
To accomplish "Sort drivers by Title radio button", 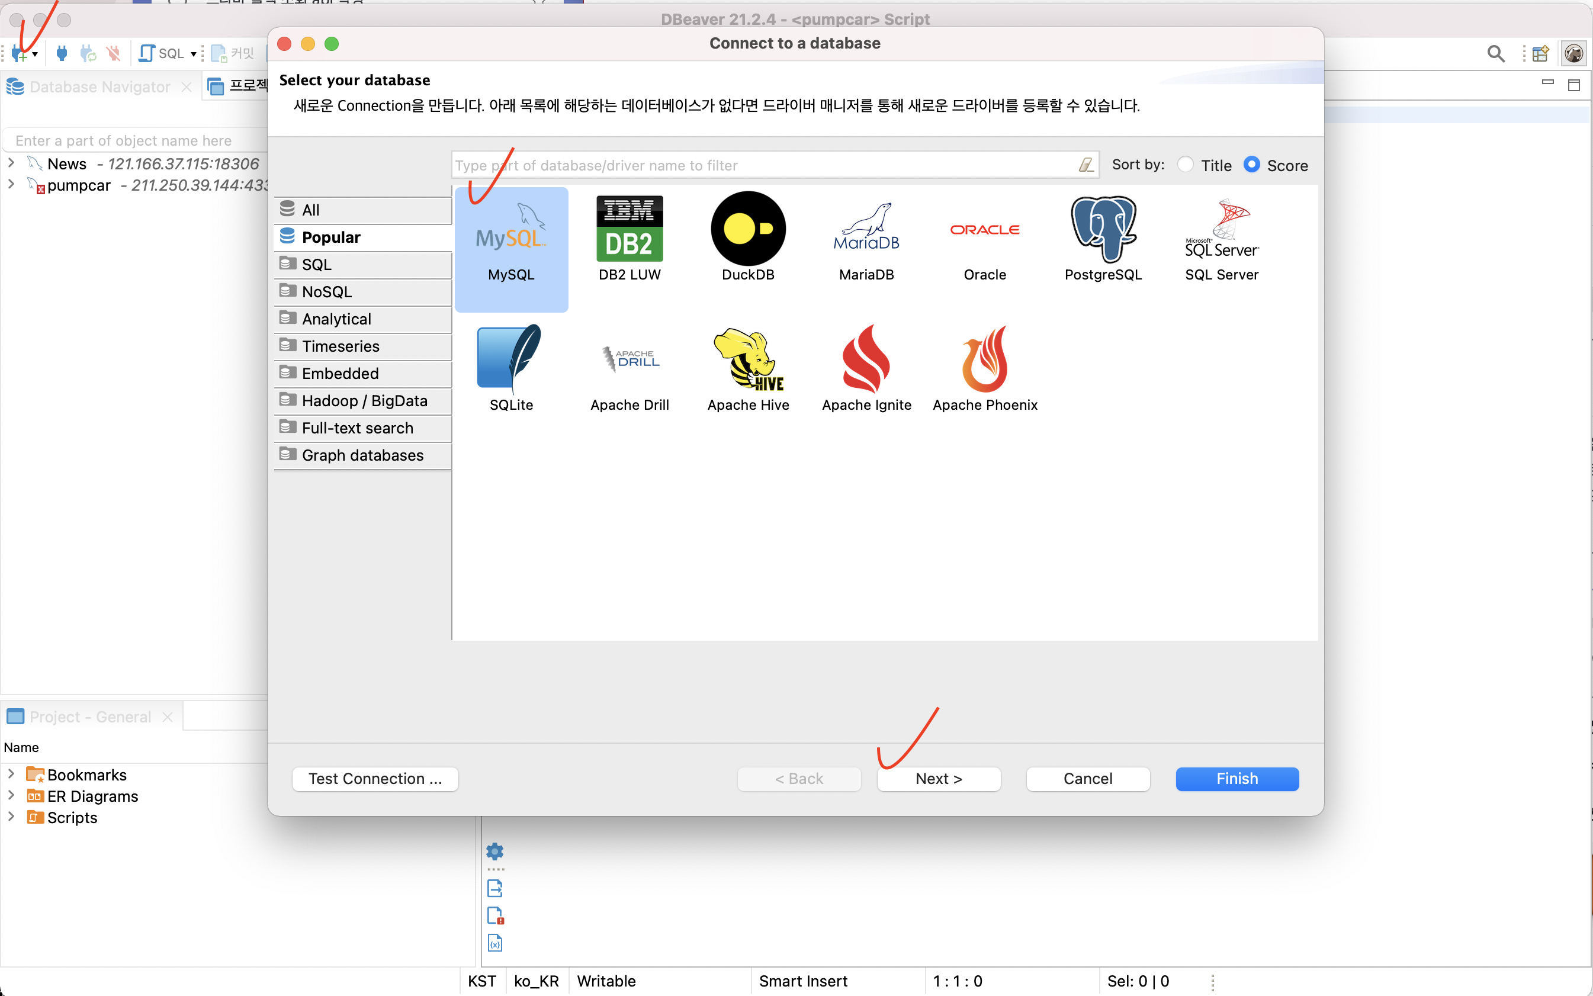I will pyautogui.click(x=1185, y=164).
